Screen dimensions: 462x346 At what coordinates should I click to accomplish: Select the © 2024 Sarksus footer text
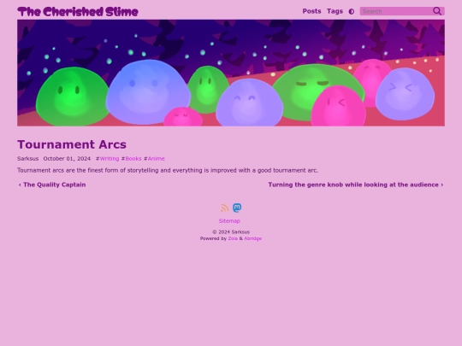231,232
